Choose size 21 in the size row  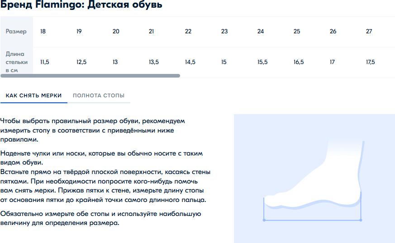click(x=152, y=32)
